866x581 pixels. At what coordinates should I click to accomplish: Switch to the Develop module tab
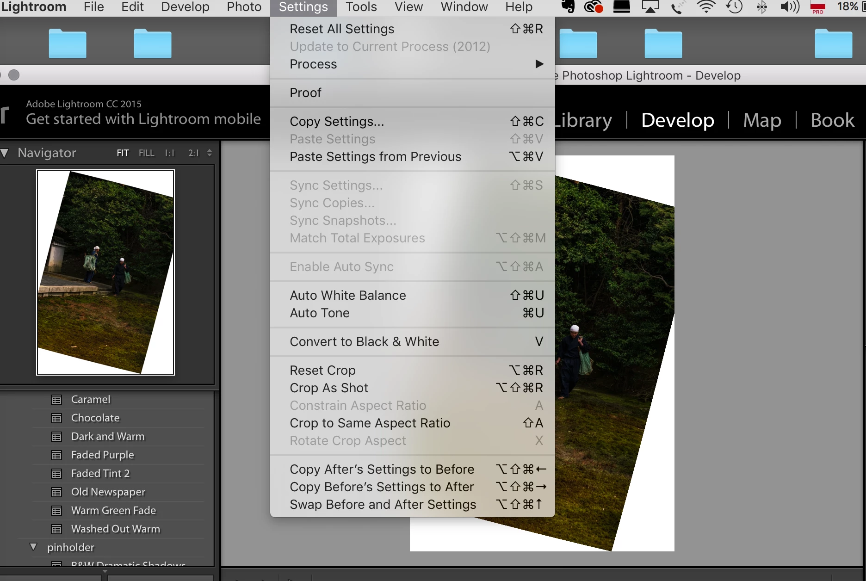[678, 120]
